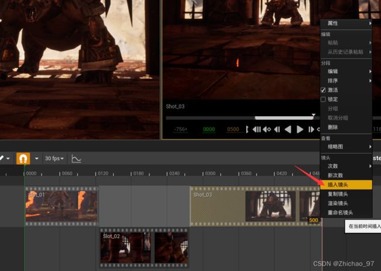381x271 pixels.
Task: Expand the 次数 submenu
Action: [346, 166]
